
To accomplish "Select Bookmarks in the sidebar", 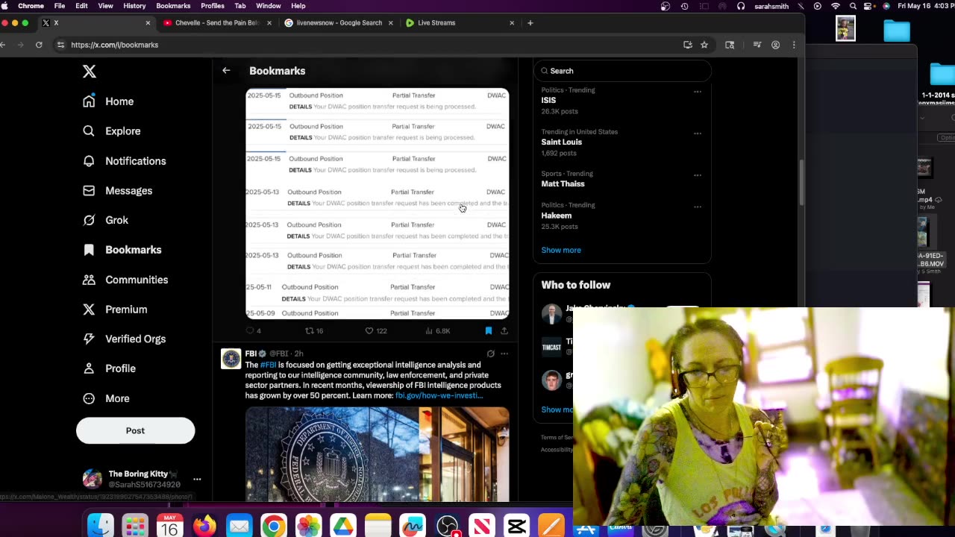I will [122, 250].
